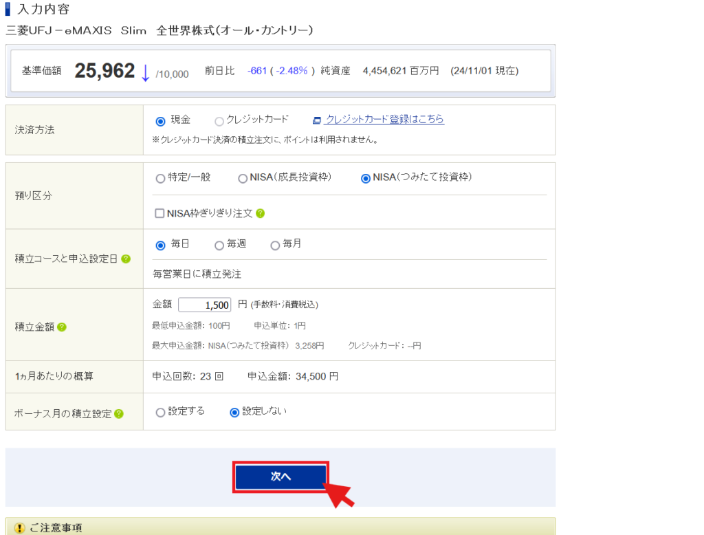Select 毎週 accumulation course radio
Image resolution: width=704 pixels, height=535 pixels.
point(219,245)
